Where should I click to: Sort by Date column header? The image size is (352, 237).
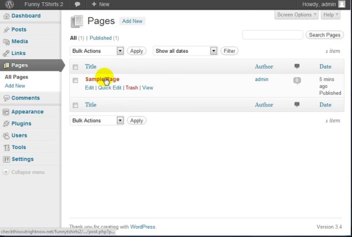pyautogui.click(x=325, y=66)
